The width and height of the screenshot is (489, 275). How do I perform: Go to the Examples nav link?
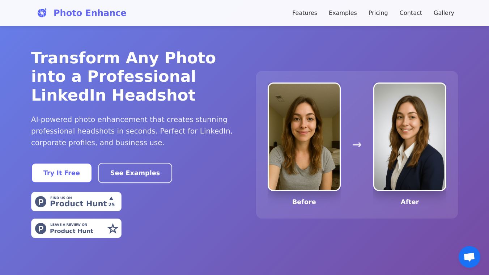[343, 13]
